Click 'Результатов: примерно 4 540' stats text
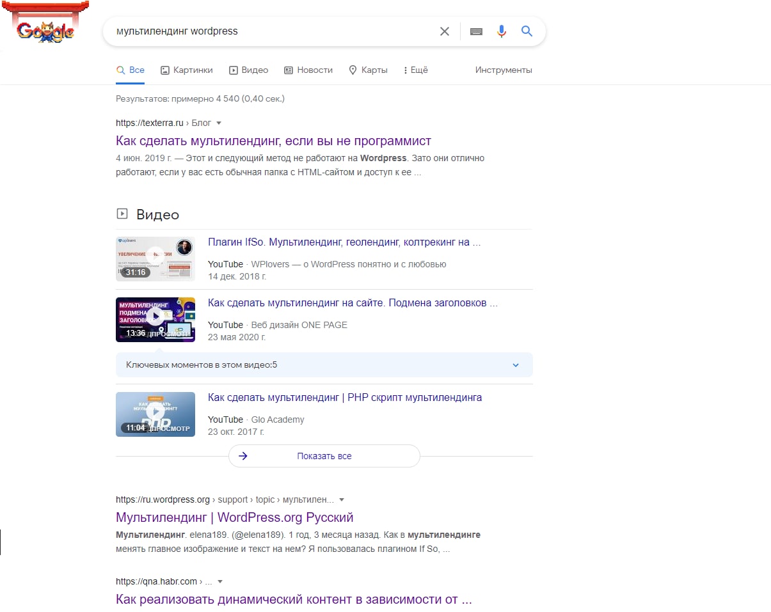 (x=200, y=98)
